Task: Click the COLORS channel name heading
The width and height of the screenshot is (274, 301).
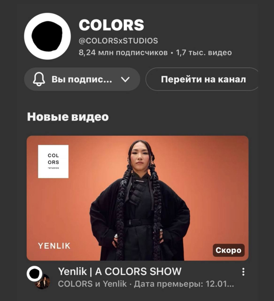Action: pyautogui.click(x=111, y=25)
